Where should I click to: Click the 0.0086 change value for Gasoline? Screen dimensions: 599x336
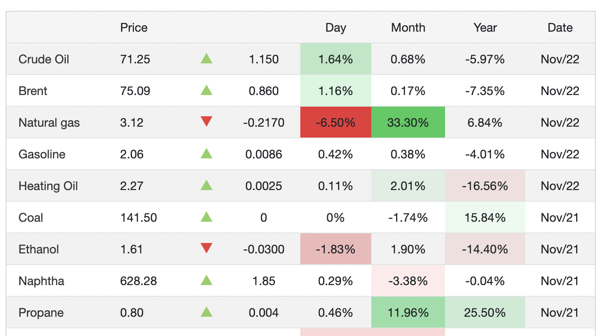(264, 154)
